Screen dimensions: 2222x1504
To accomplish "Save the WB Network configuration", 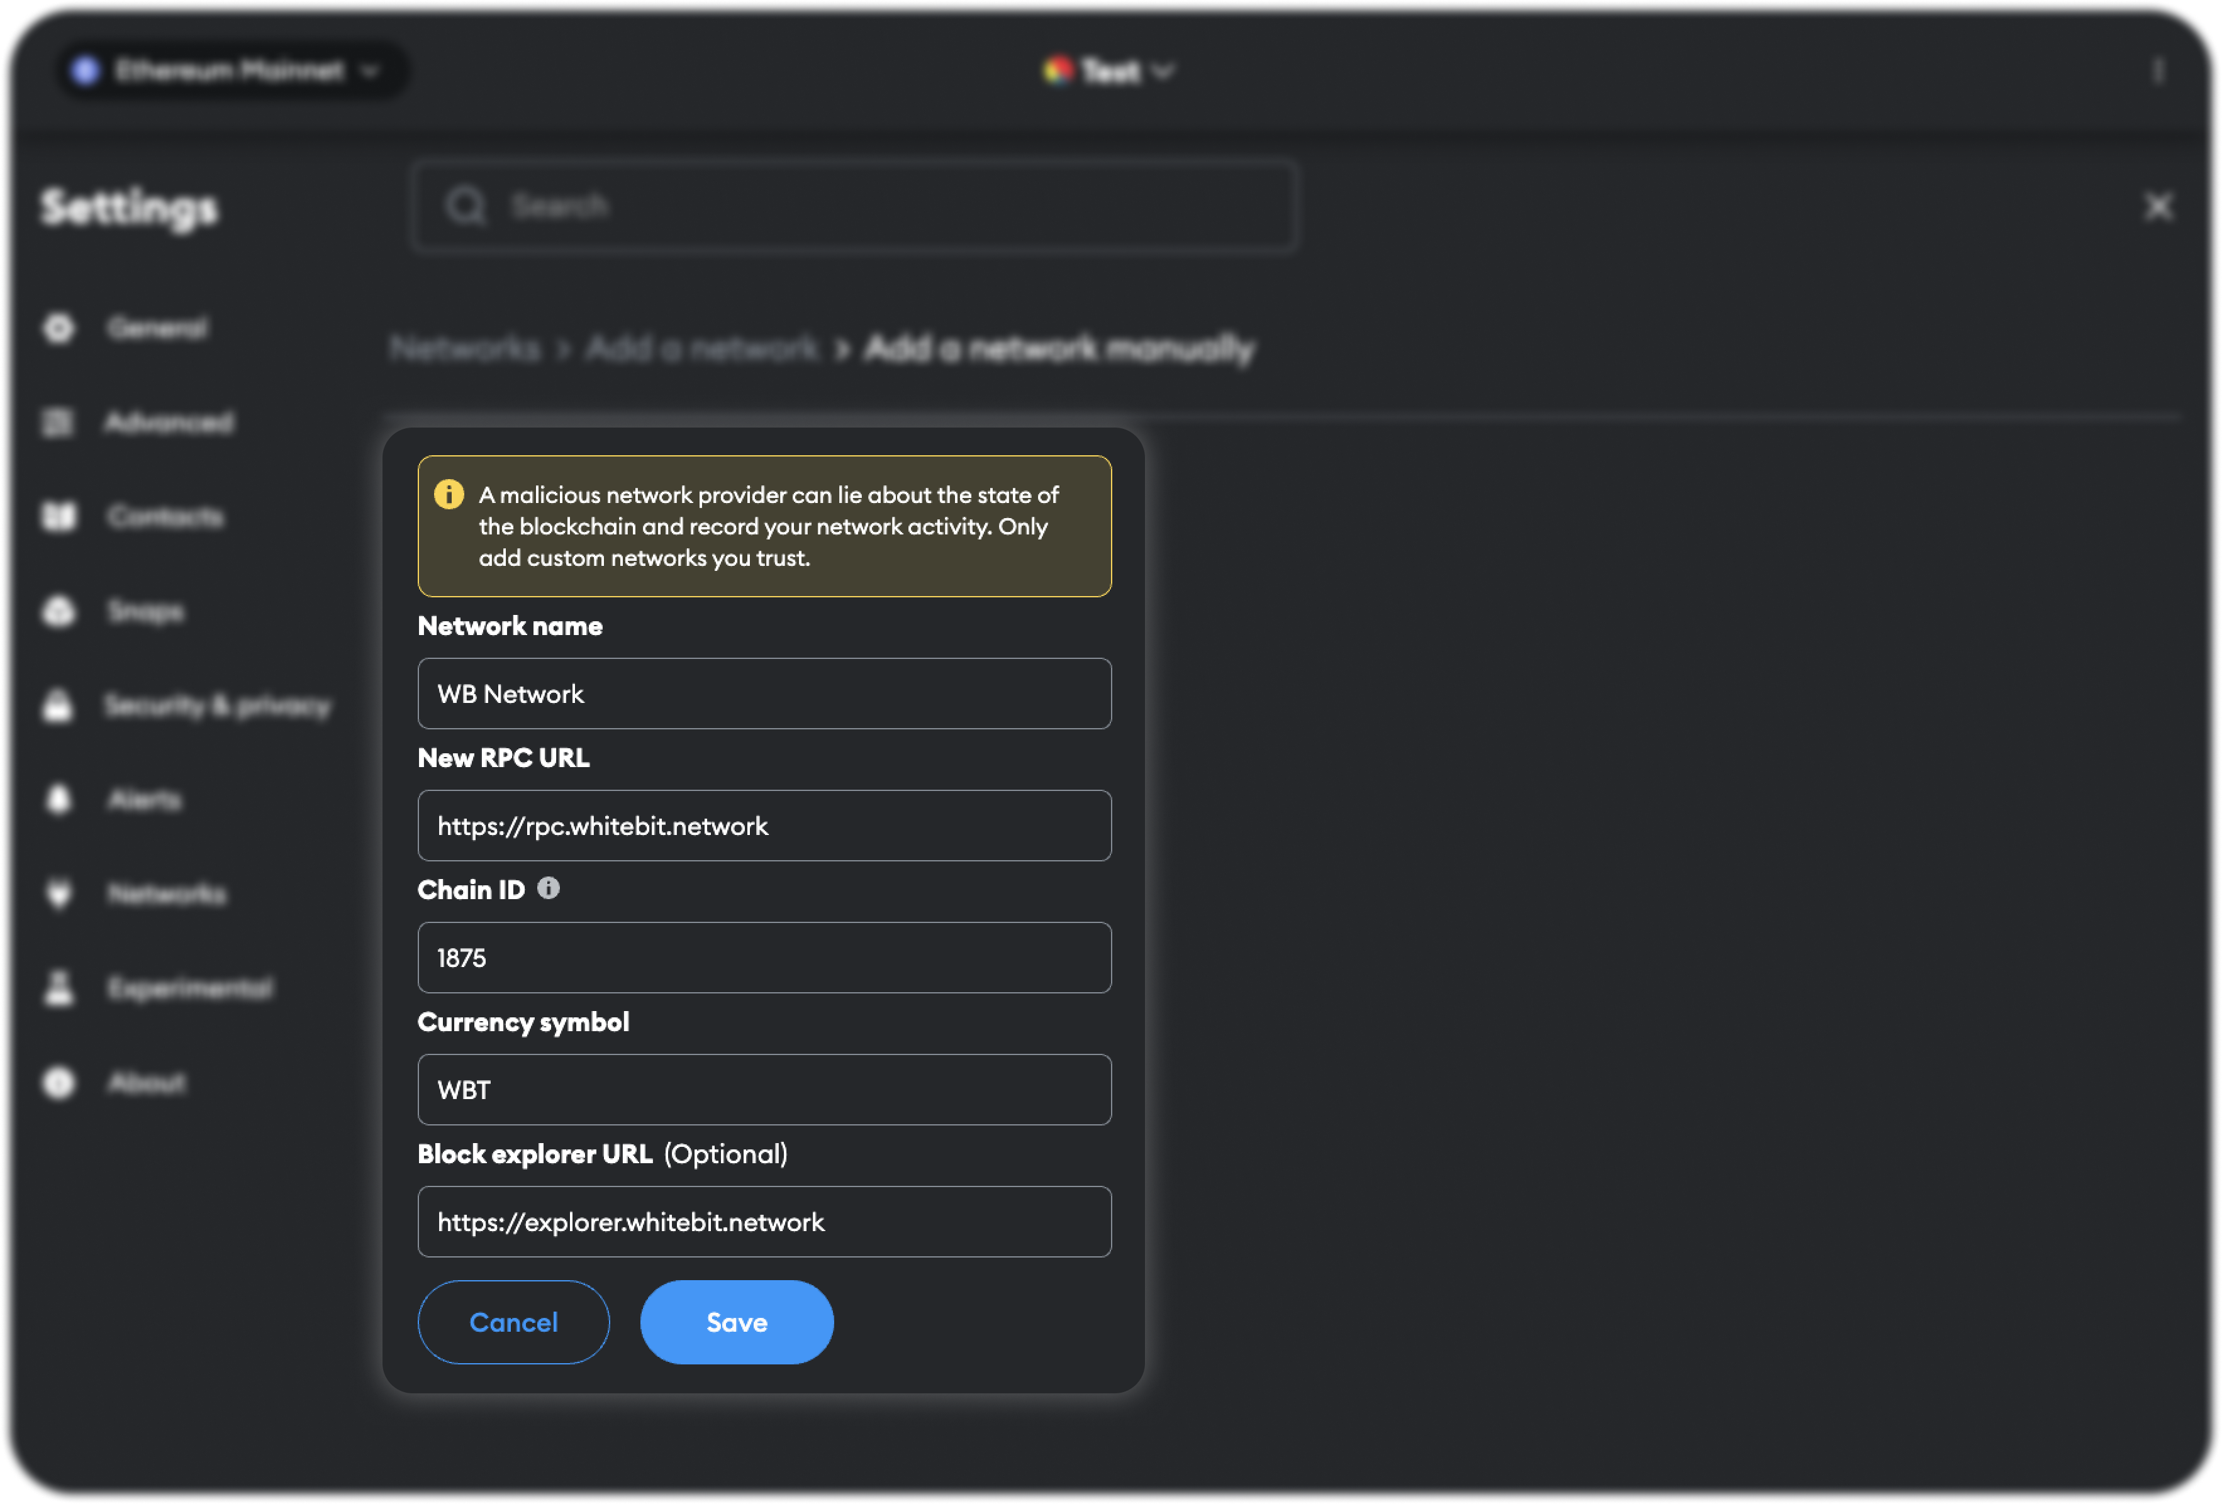I will tap(736, 1322).
